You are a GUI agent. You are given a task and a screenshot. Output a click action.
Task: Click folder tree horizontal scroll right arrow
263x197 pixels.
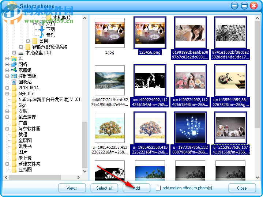click(79, 177)
